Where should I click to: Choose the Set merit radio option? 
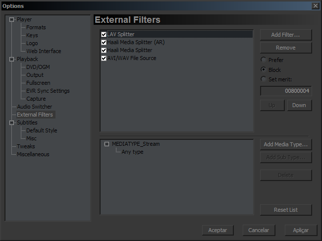[264, 79]
